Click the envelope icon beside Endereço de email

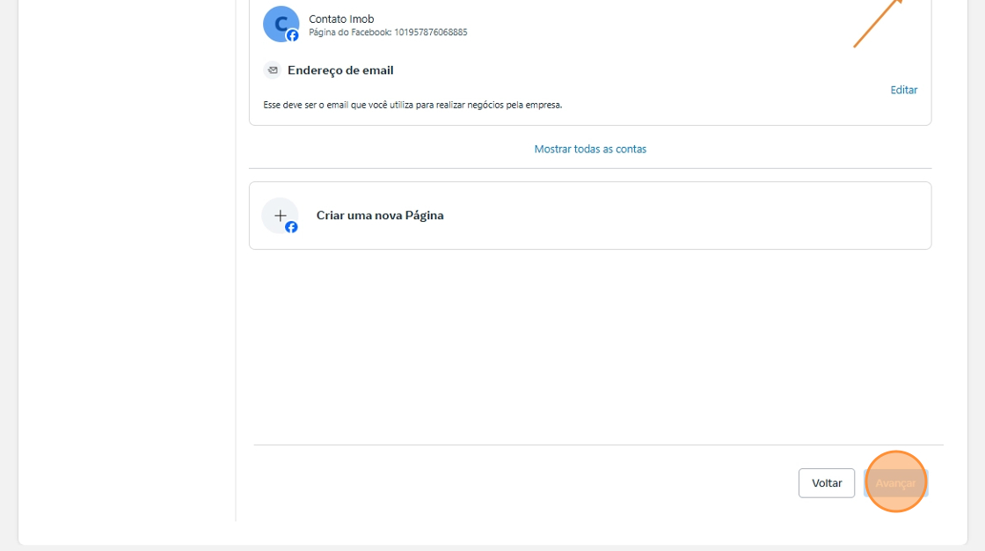pos(273,70)
